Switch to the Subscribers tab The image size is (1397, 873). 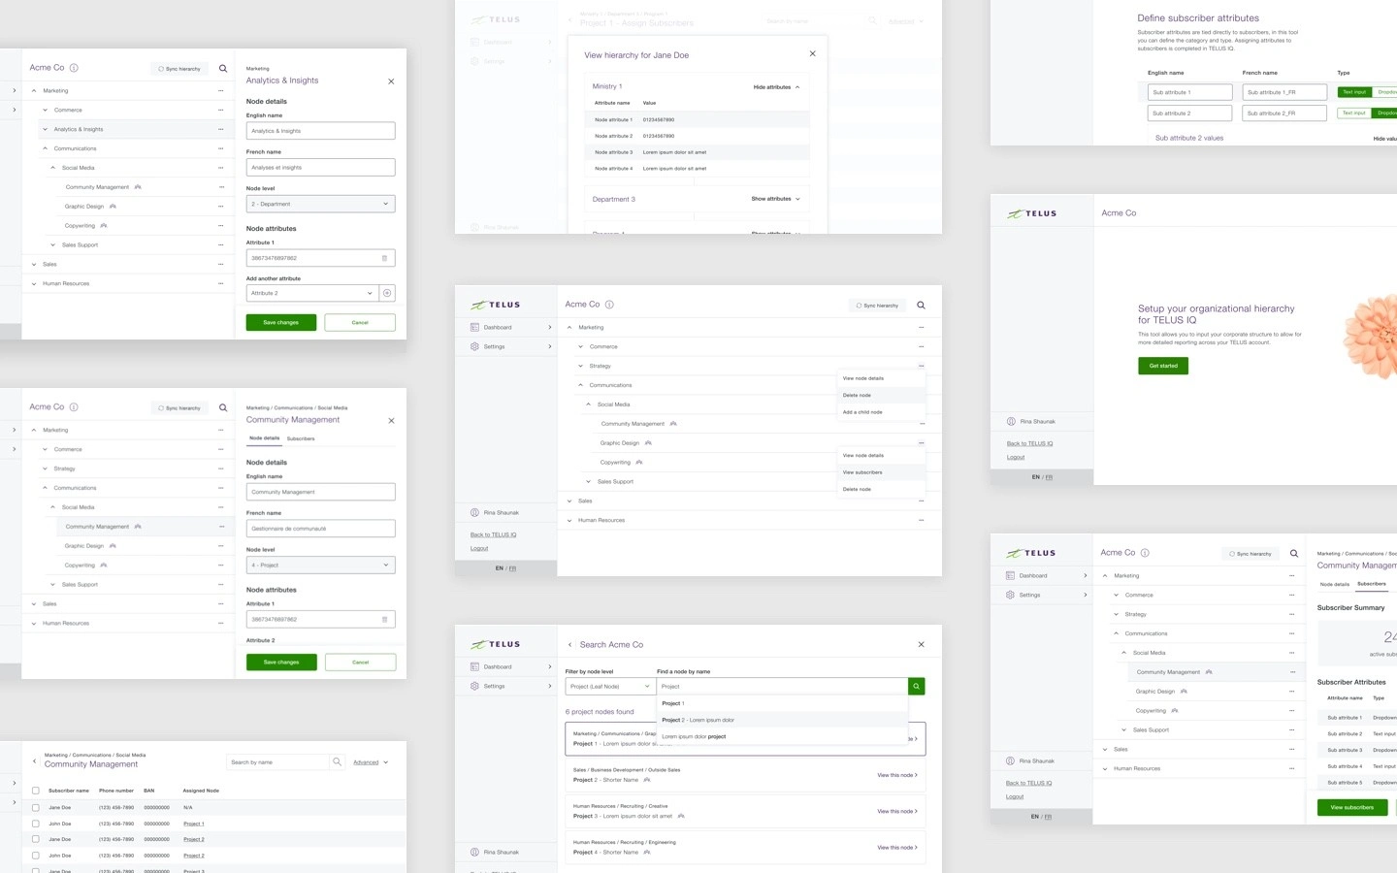pyautogui.click(x=300, y=438)
